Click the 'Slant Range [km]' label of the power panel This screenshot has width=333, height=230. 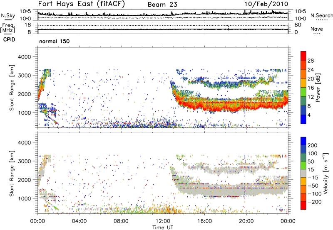pos(12,88)
